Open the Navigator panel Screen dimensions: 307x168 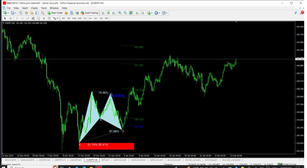click(32, 13)
